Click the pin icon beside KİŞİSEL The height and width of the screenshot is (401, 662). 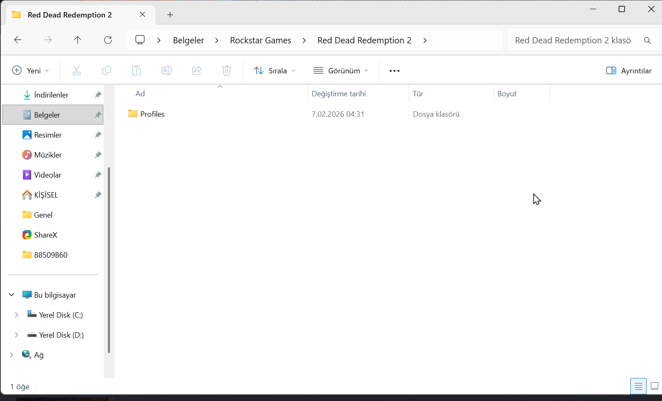pos(98,195)
